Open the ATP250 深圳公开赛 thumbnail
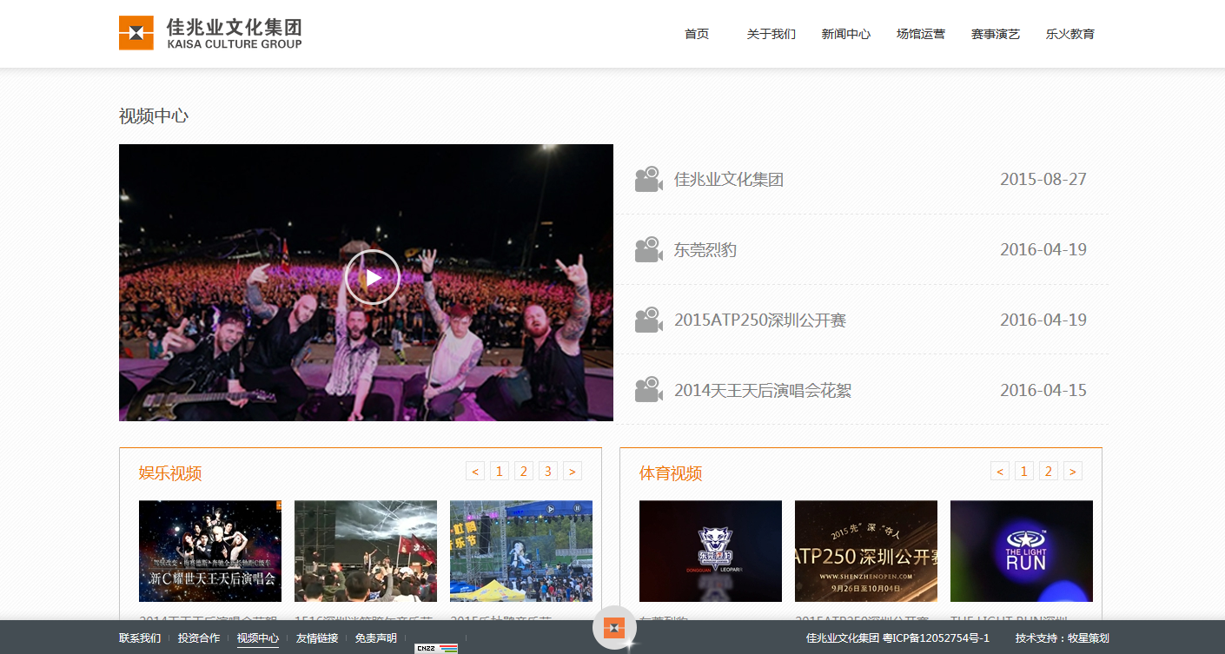 click(x=866, y=551)
